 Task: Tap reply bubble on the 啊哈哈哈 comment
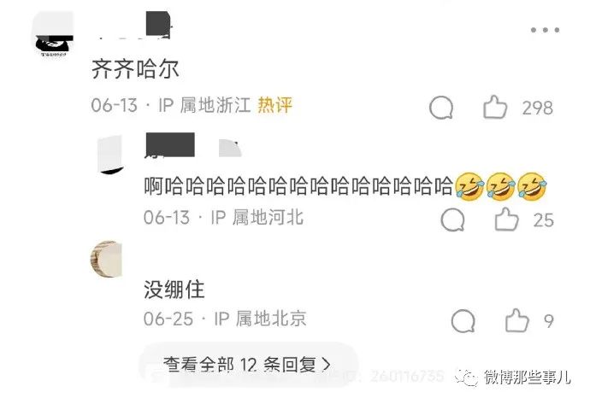tap(452, 220)
